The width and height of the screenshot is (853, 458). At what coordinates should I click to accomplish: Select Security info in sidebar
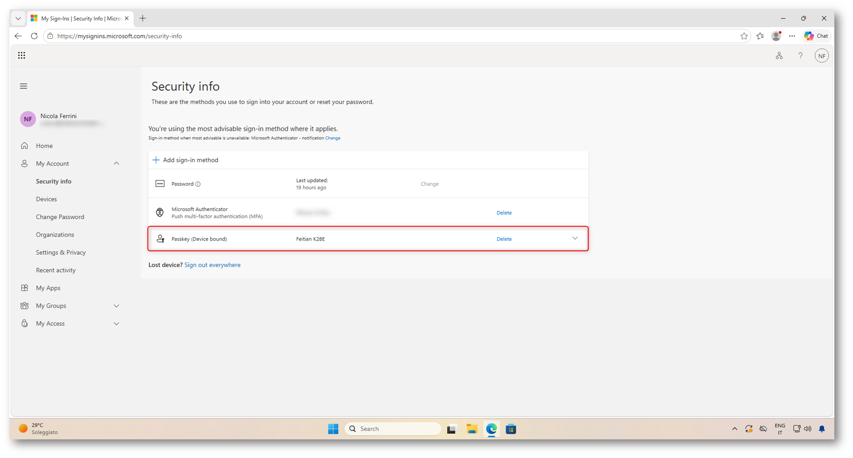click(54, 181)
